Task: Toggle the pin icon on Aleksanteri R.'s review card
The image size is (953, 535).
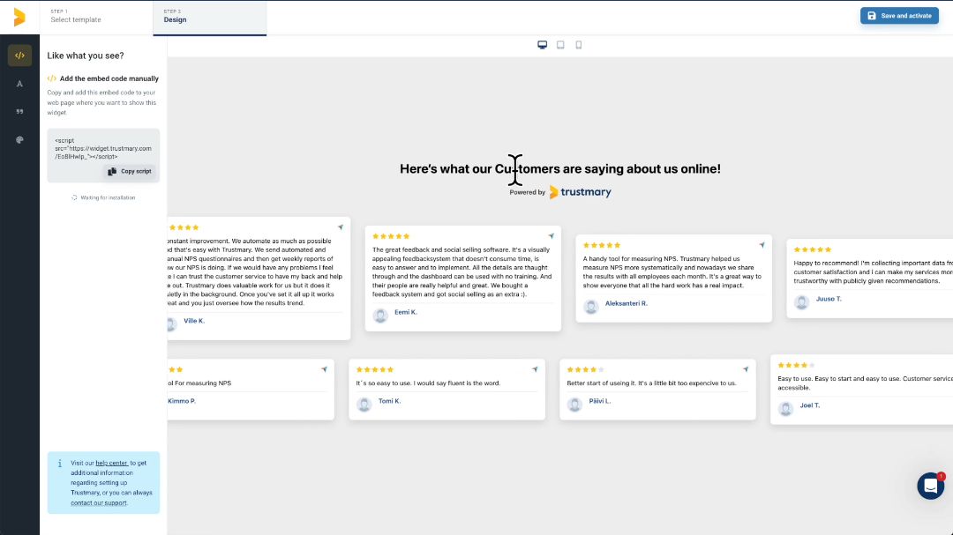Action: click(762, 245)
